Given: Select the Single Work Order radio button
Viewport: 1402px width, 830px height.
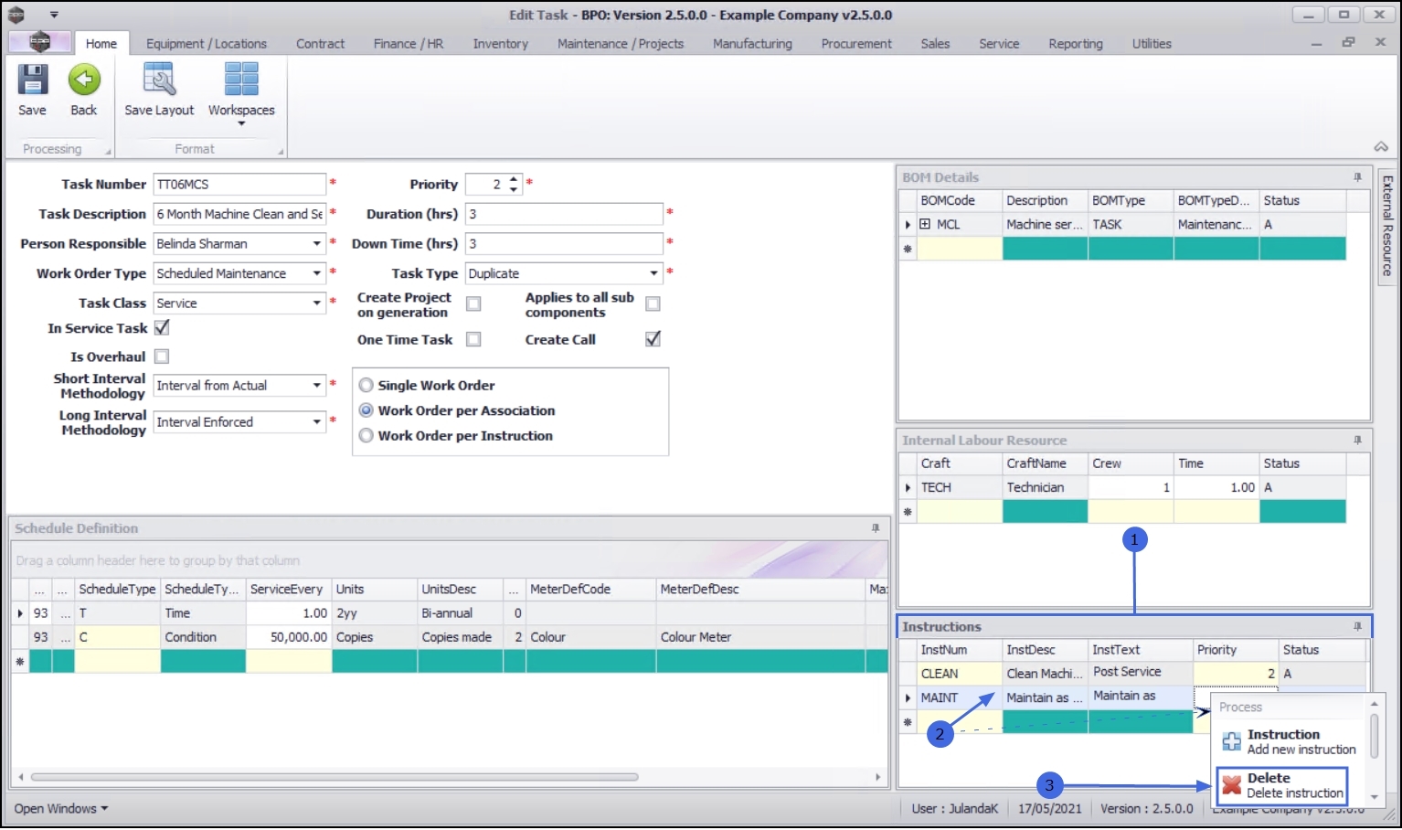Looking at the screenshot, I should coord(366,386).
